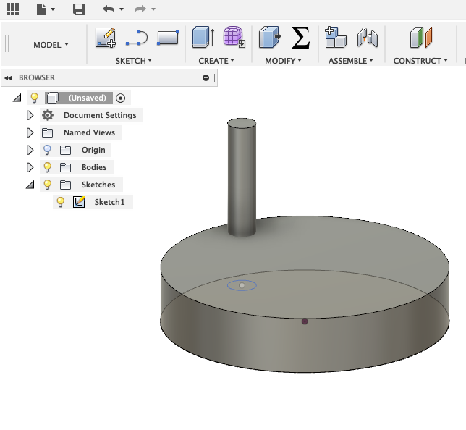Open Change Parameters sigma icon

[x=301, y=37]
